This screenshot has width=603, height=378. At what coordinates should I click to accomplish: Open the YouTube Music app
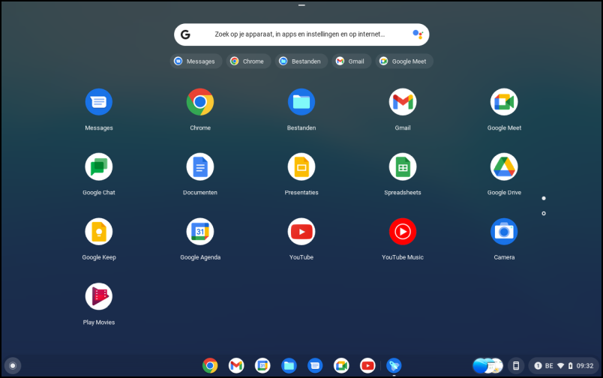tap(403, 232)
